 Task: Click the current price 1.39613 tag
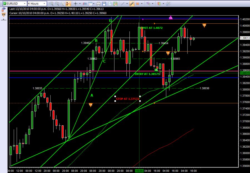[x=244, y=38]
